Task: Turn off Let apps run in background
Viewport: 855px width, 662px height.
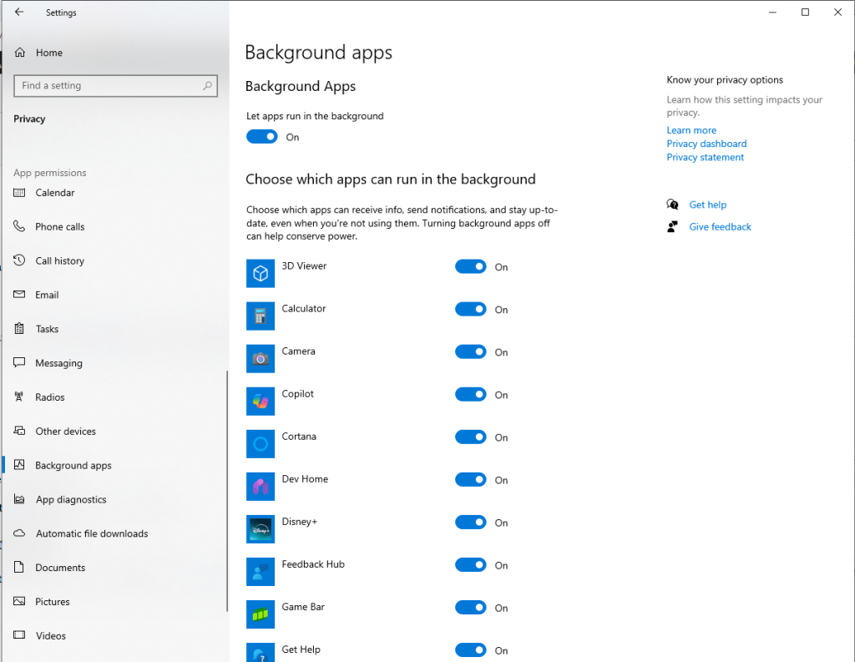Action: pos(262,137)
